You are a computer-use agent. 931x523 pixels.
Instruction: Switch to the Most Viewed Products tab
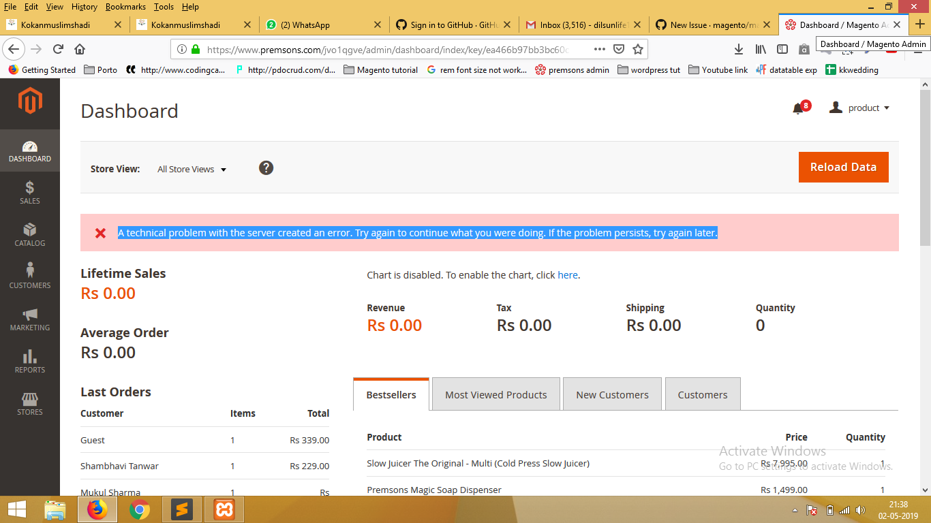pyautogui.click(x=495, y=394)
